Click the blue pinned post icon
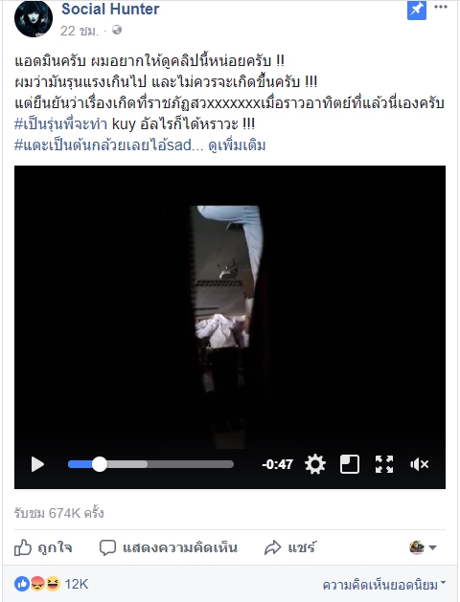Viewport: 460px width, 602px height. tap(417, 10)
